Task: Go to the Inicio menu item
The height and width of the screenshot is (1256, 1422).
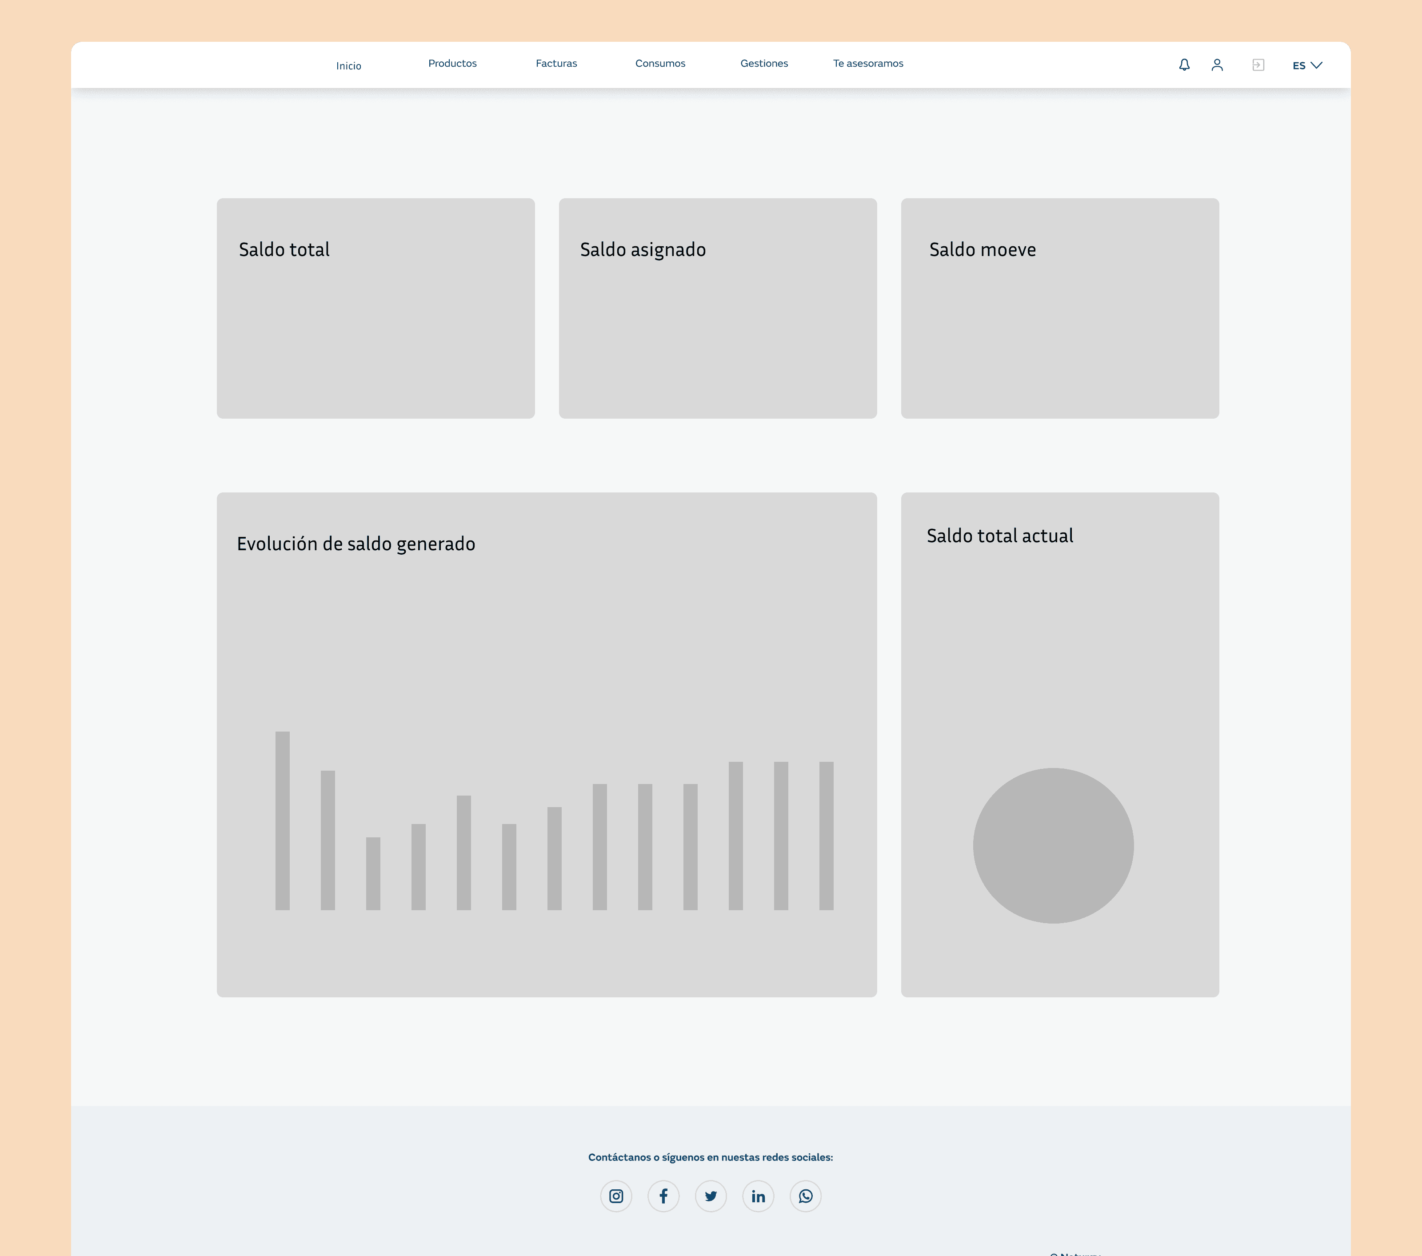Action: click(x=348, y=66)
